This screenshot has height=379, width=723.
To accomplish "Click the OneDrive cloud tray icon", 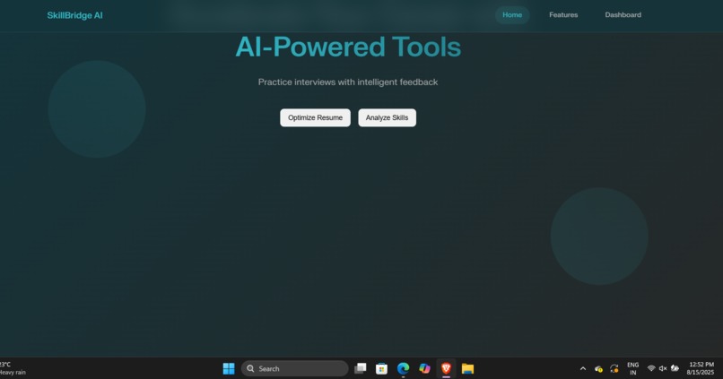I will point(598,368).
